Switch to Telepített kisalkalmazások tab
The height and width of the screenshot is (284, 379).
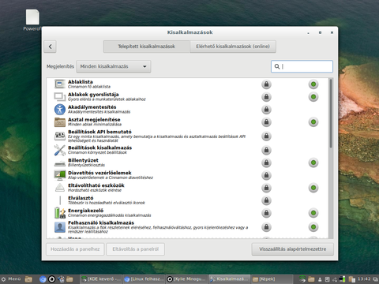(x=147, y=47)
